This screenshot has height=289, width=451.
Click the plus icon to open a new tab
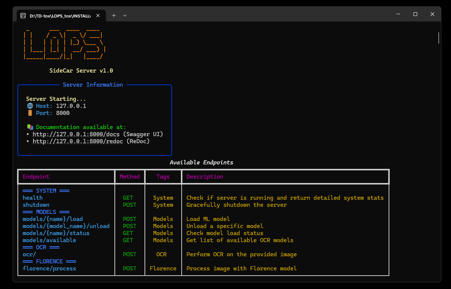tap(114, 15)
